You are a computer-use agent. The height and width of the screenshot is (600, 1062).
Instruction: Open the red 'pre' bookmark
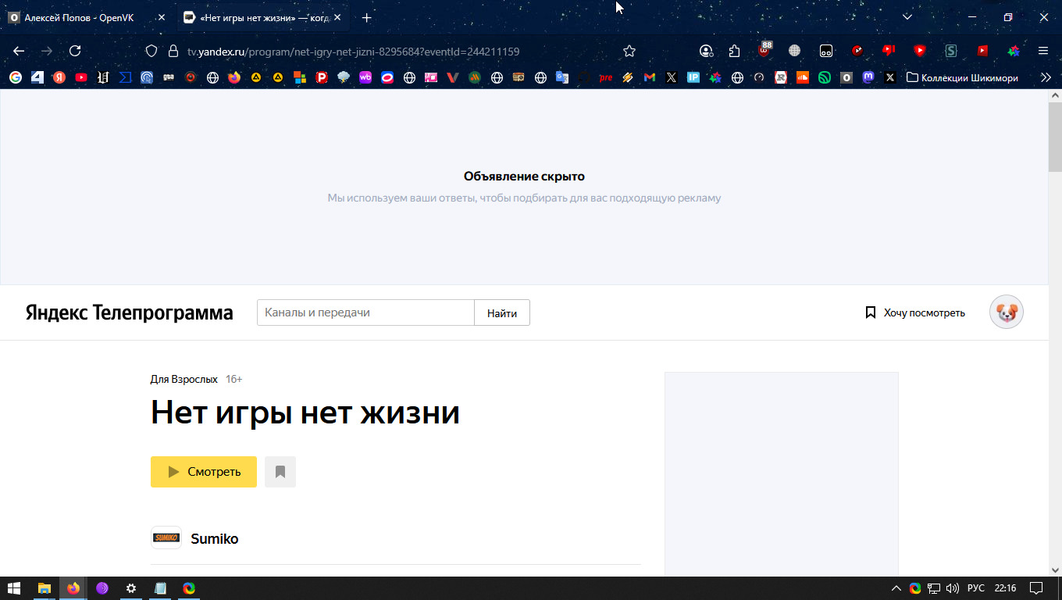click(x=606, y=77)
